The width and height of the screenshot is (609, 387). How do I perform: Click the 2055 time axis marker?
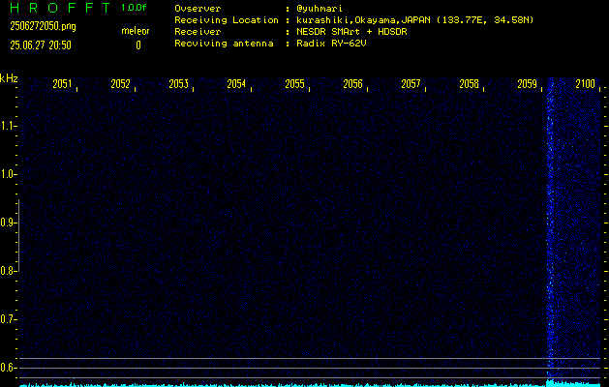coord(294,84)
